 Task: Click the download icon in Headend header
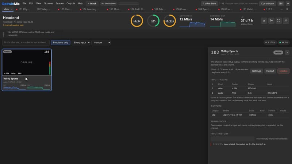(264, 20)
